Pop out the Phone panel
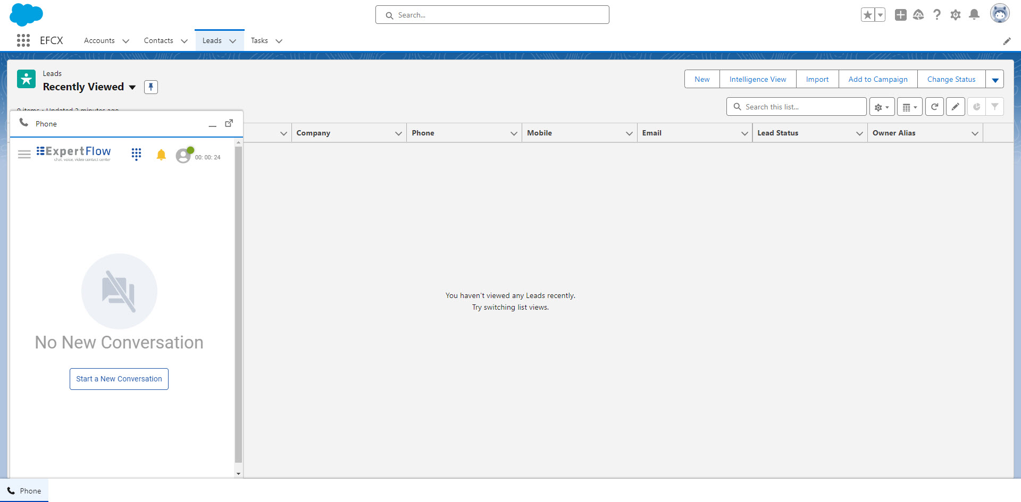1021x502 pixels. pyautogui.click(x=229, y=123)
